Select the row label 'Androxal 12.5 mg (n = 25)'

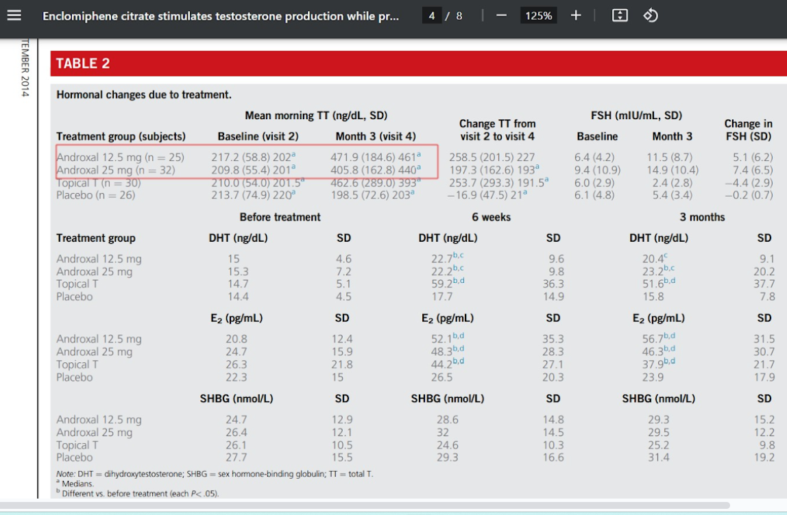[121, 158]
